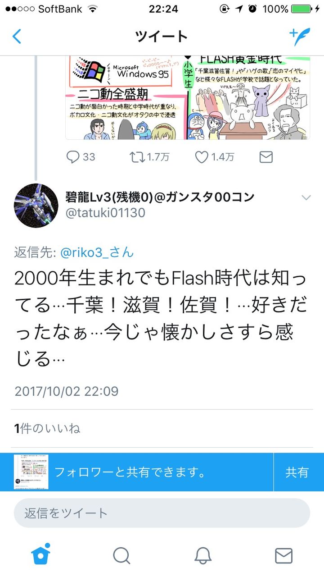The image size is (324, 577).
Task: Go back with the left arrow
Action: click(x=17, y=36)
